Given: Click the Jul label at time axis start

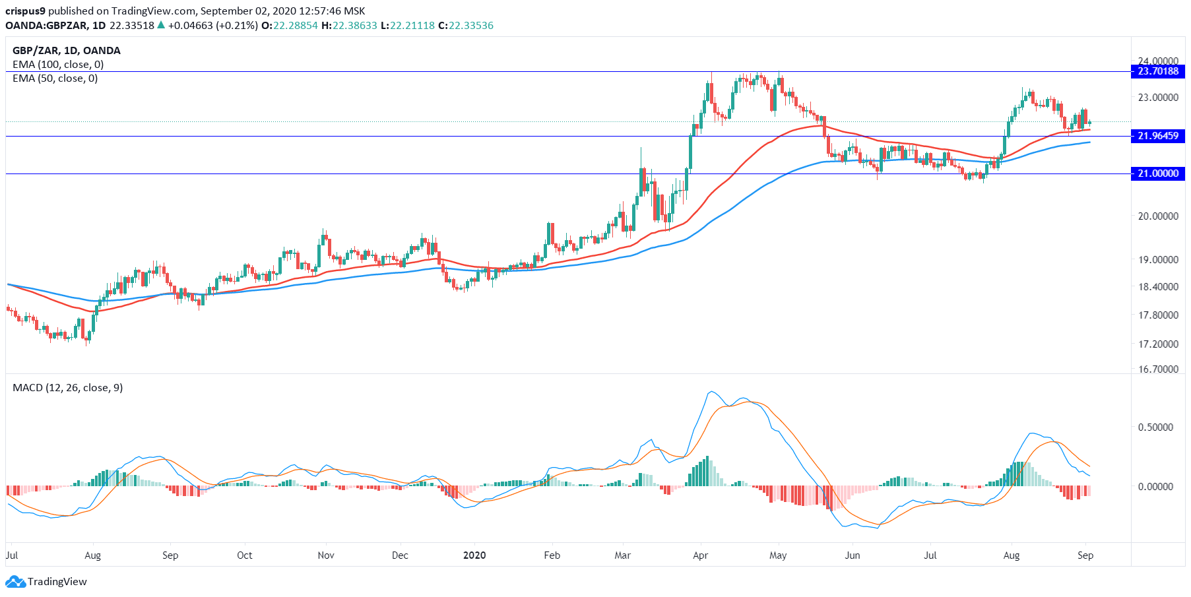Looking at the screenshot, I should point(12,555).
